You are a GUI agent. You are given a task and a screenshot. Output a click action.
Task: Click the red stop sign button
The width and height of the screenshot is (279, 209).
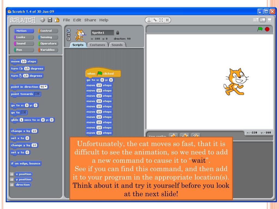click(x=267, y=29)
